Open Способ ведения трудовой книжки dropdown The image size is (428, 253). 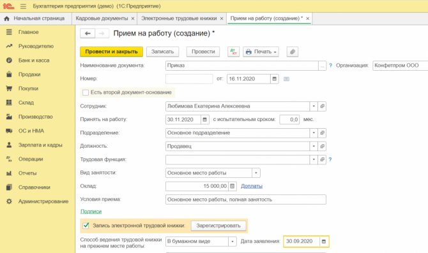click(x=233, y=242)
